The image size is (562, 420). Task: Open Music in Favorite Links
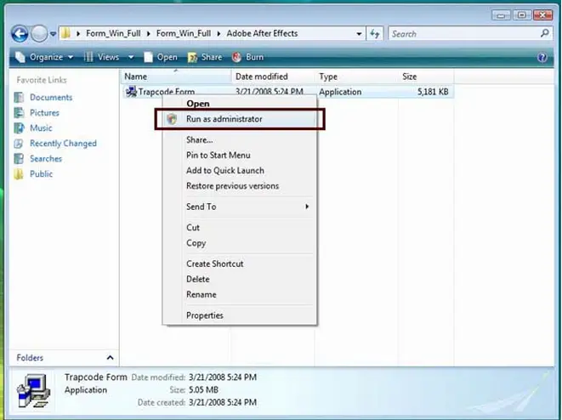pyautogui.click(x=41, y=128)
